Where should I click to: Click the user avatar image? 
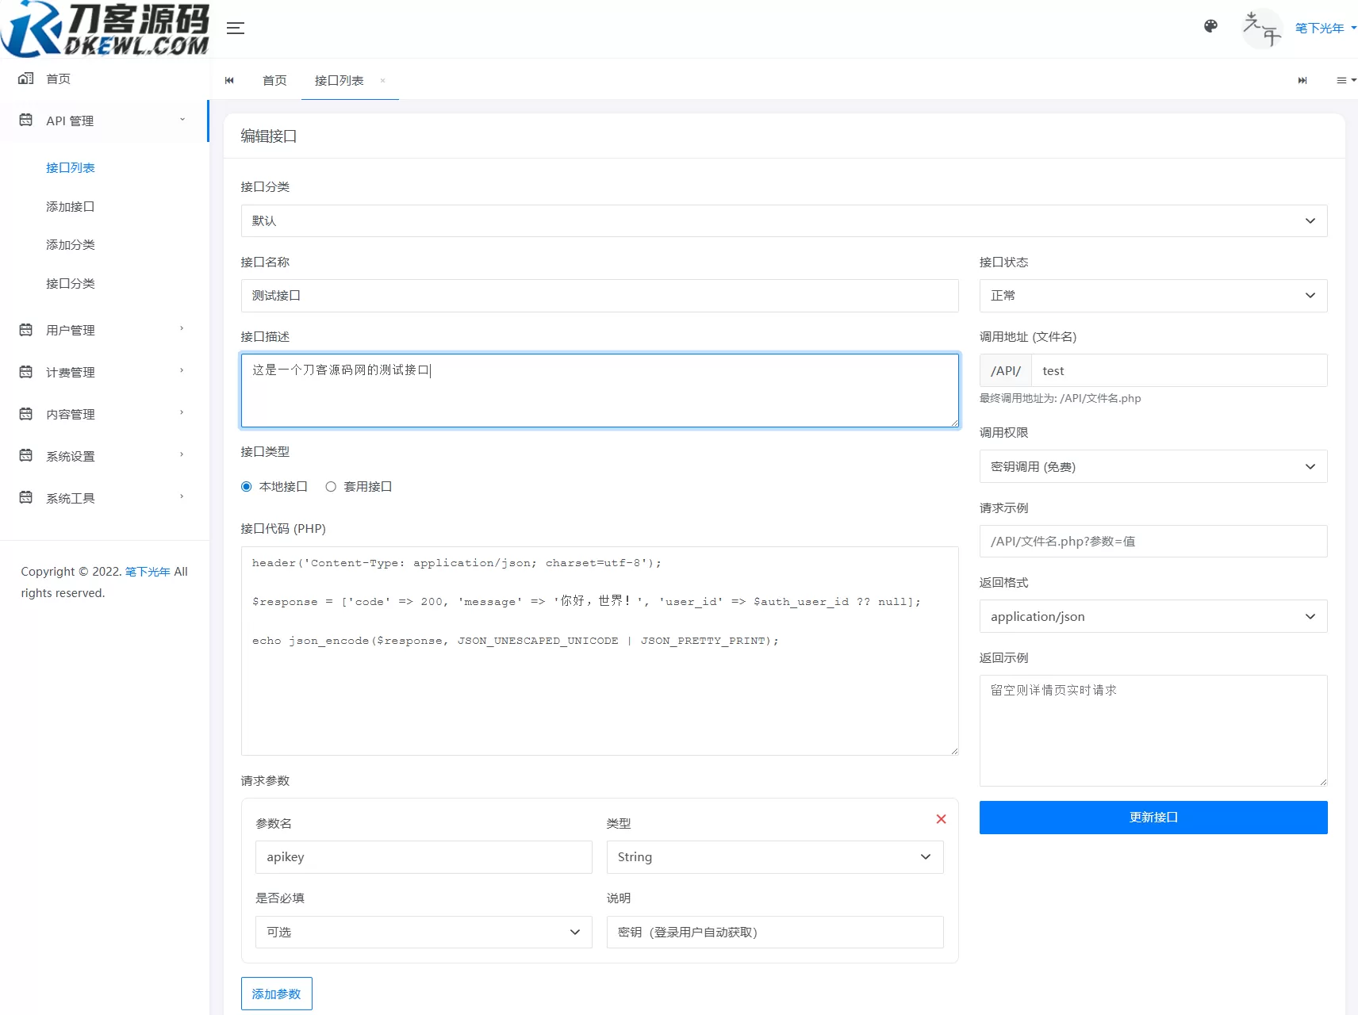tap(1261, 28)
